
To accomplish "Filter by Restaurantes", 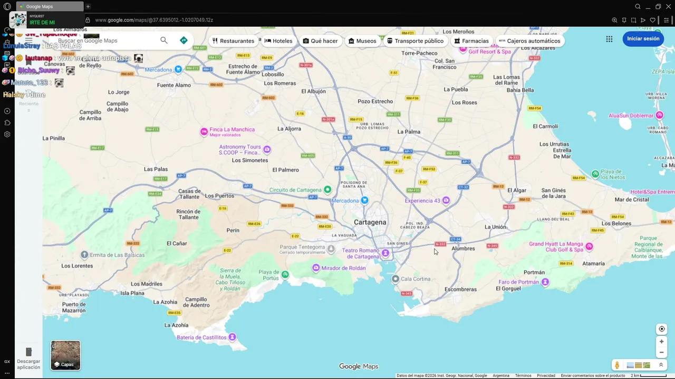I will pos(233,41).
